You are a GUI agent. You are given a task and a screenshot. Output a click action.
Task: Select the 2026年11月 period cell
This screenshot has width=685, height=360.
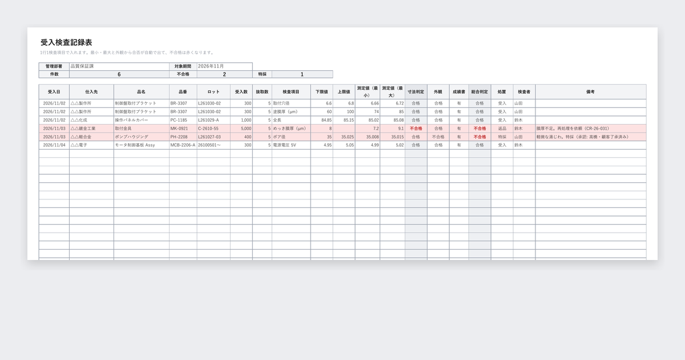pyautogui.click(x=224, y=66)
